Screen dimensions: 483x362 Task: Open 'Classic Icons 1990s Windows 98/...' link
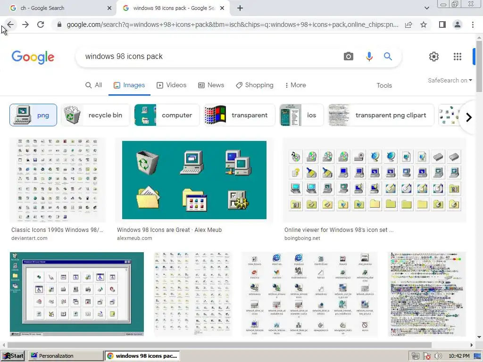pyautogui.click(x=57, y=230)
